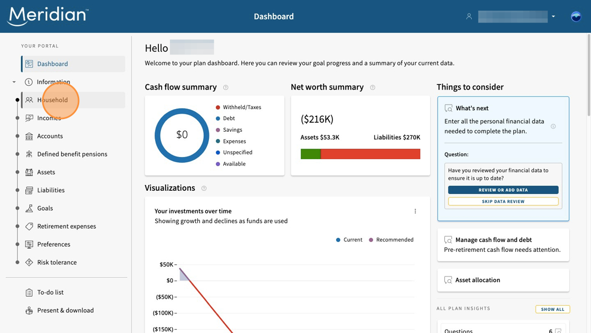Click the Assets icon in sidebar
Screen dimensions: 591x333
click(x=29, y=172)
